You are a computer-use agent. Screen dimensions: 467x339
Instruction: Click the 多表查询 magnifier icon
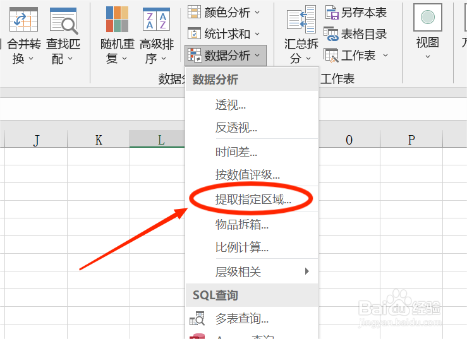197,318
